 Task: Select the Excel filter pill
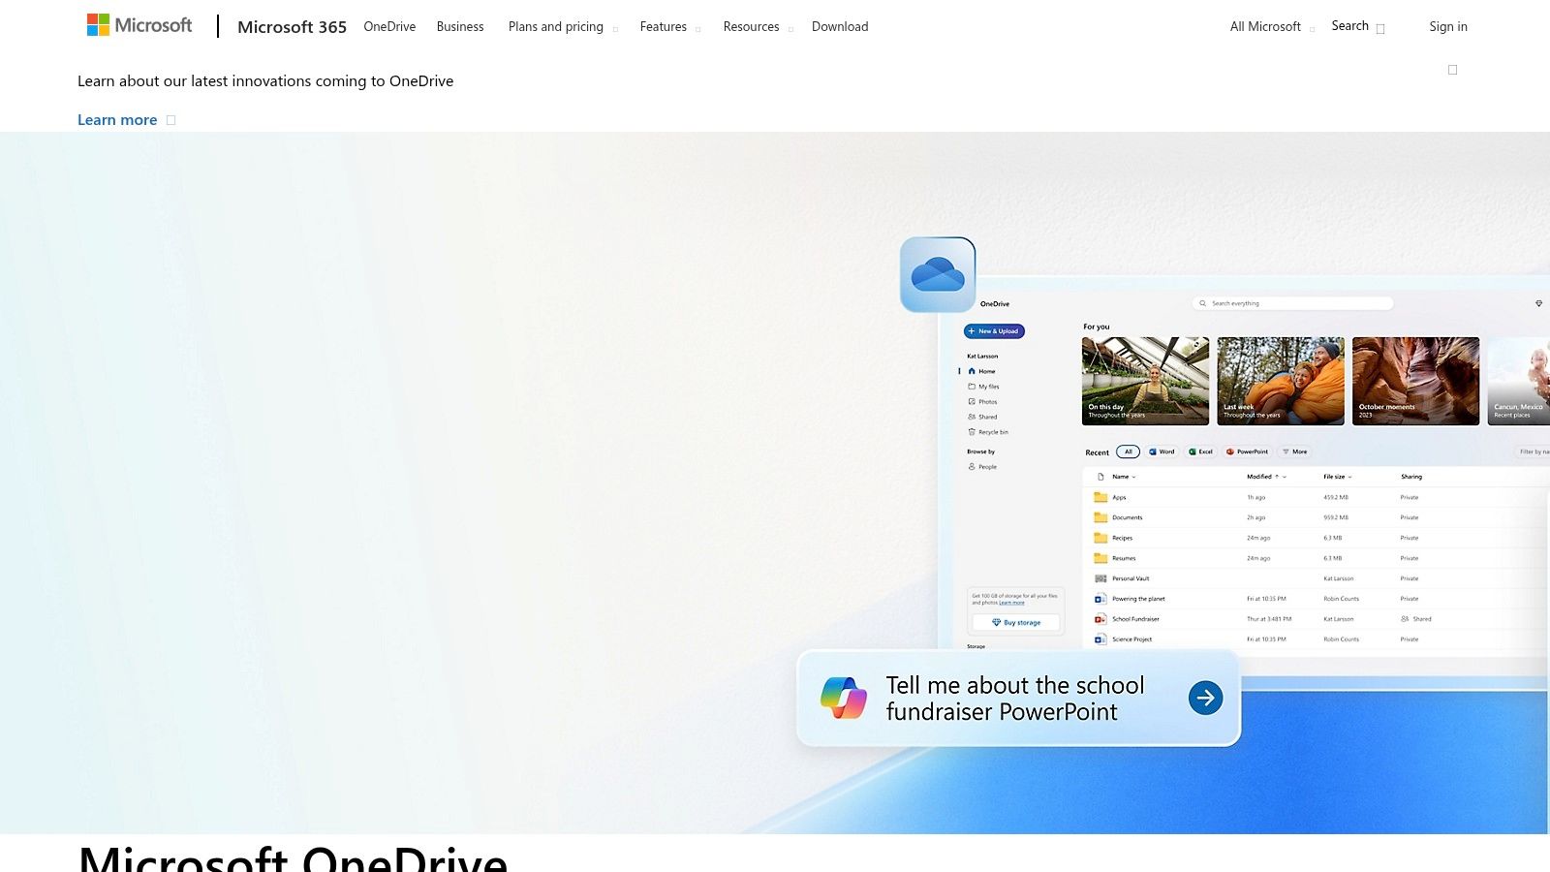1201,452
